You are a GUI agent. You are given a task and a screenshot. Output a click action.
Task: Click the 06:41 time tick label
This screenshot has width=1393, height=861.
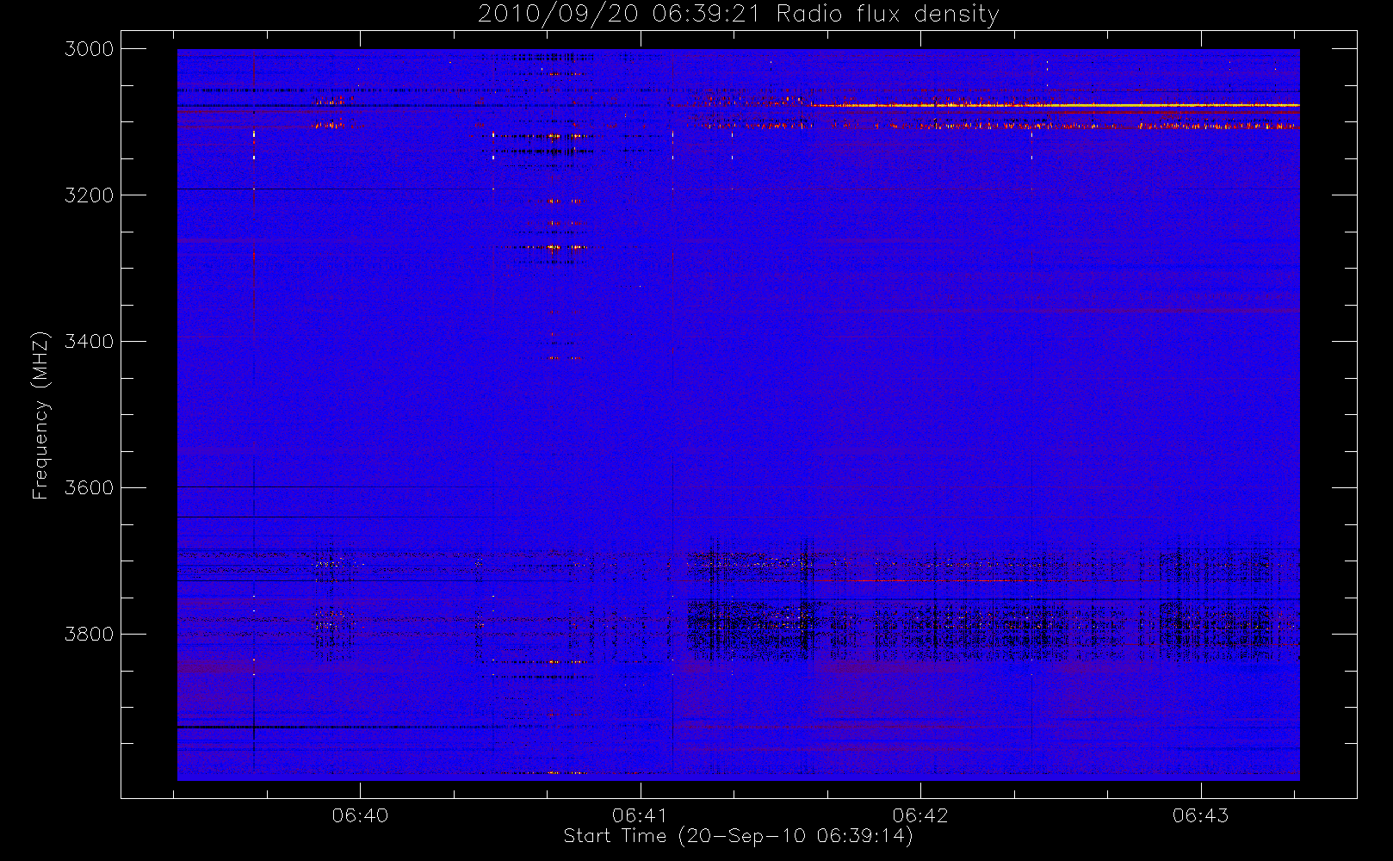[x=640, y=815]
